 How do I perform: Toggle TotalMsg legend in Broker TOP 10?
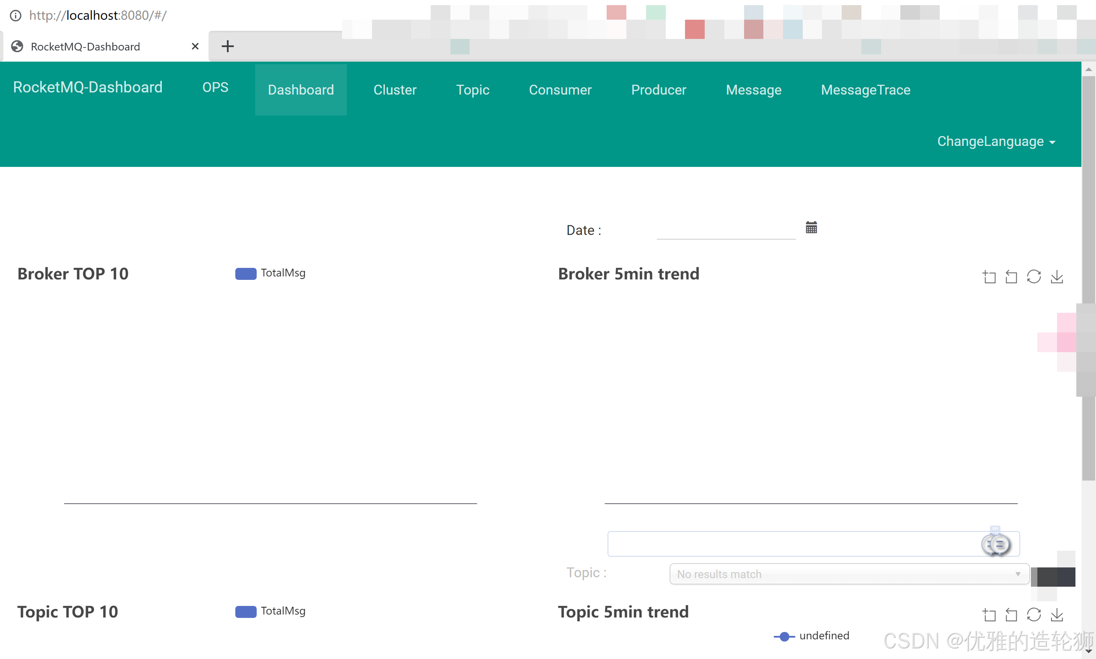pyautogui.click(x=270, y=273)
